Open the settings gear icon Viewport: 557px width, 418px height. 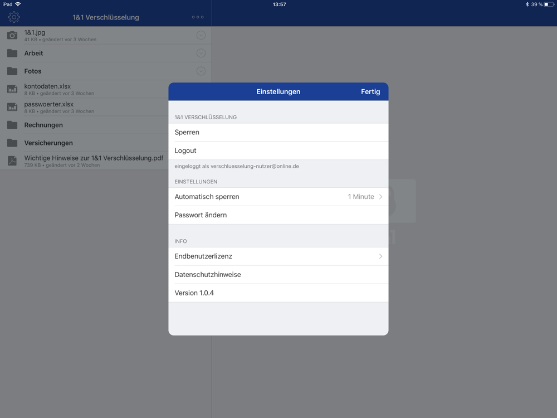pos(14,17)
